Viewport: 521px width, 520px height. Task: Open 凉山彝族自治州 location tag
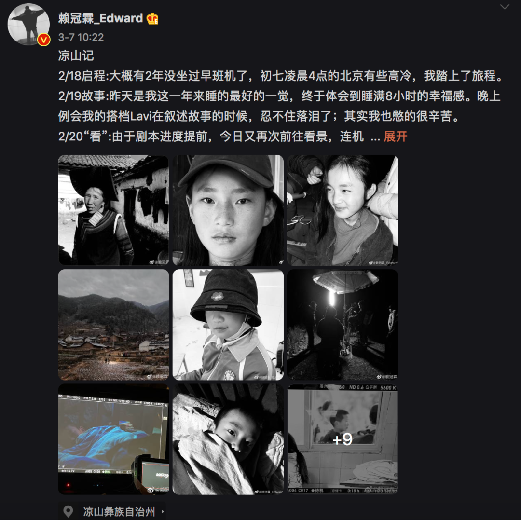(119, 511)
